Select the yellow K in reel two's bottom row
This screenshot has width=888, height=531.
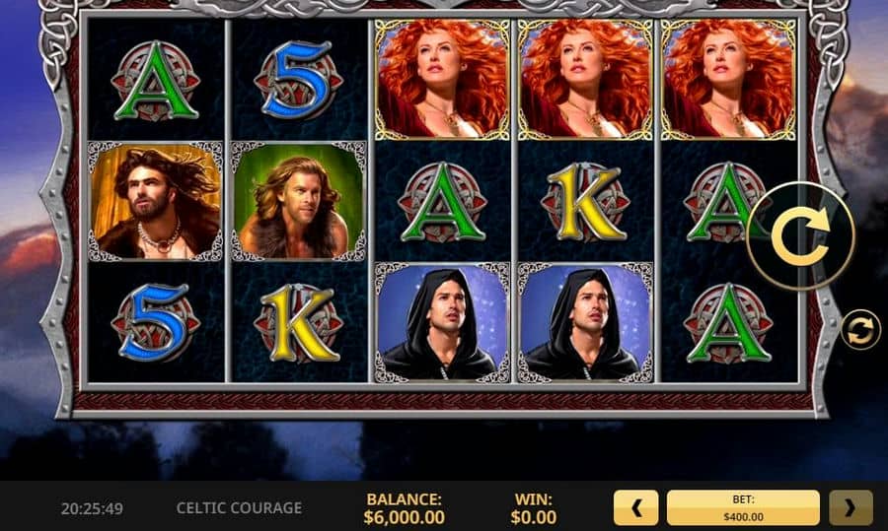[298, 323]
